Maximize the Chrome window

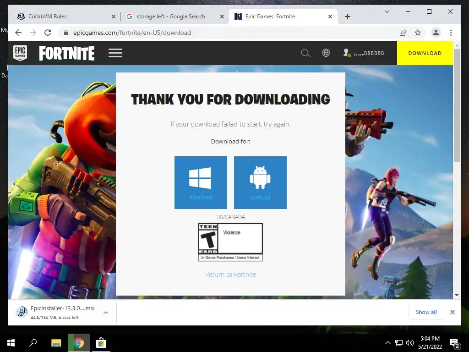point(429,11)
